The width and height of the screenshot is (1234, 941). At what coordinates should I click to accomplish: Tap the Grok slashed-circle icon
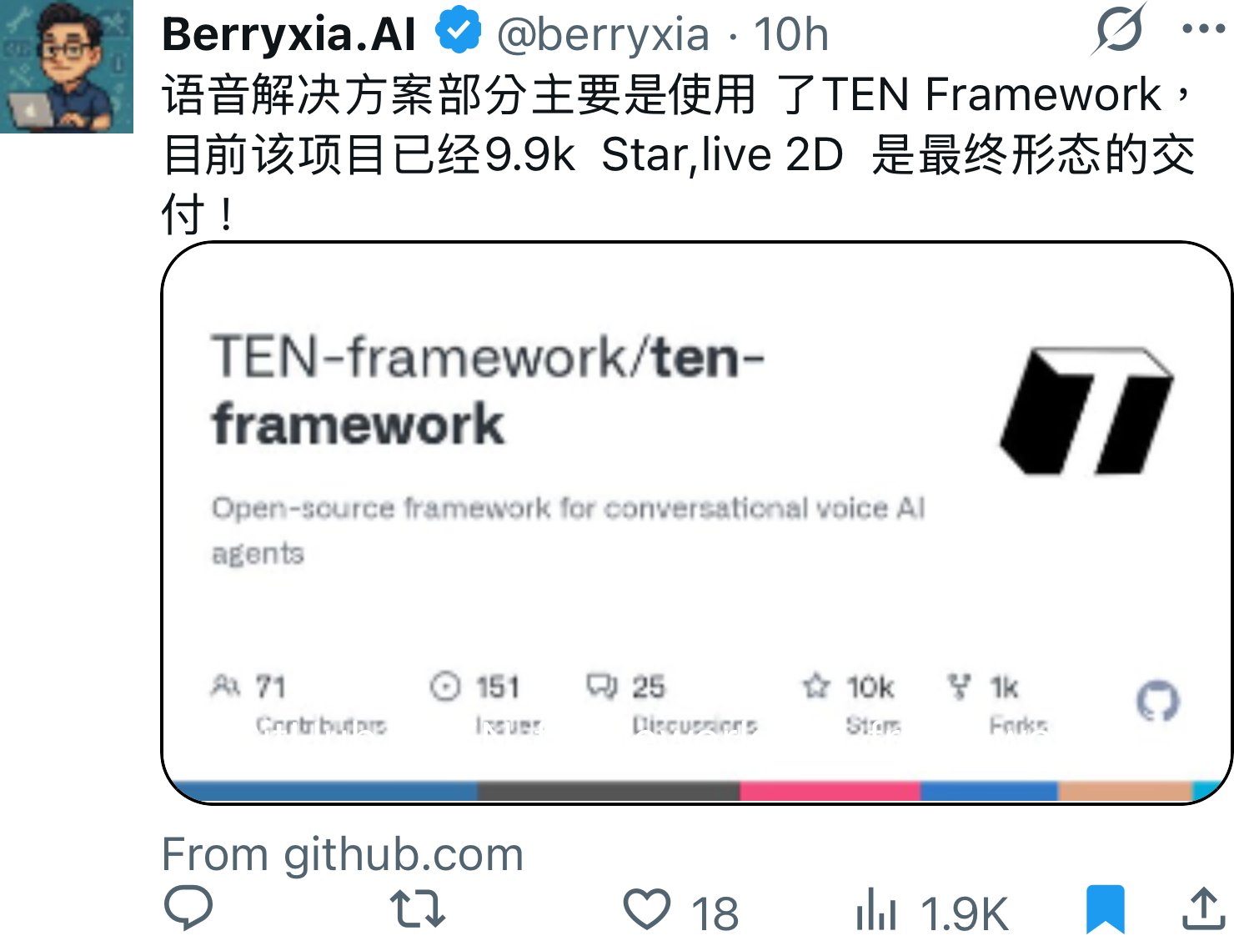1119,29
